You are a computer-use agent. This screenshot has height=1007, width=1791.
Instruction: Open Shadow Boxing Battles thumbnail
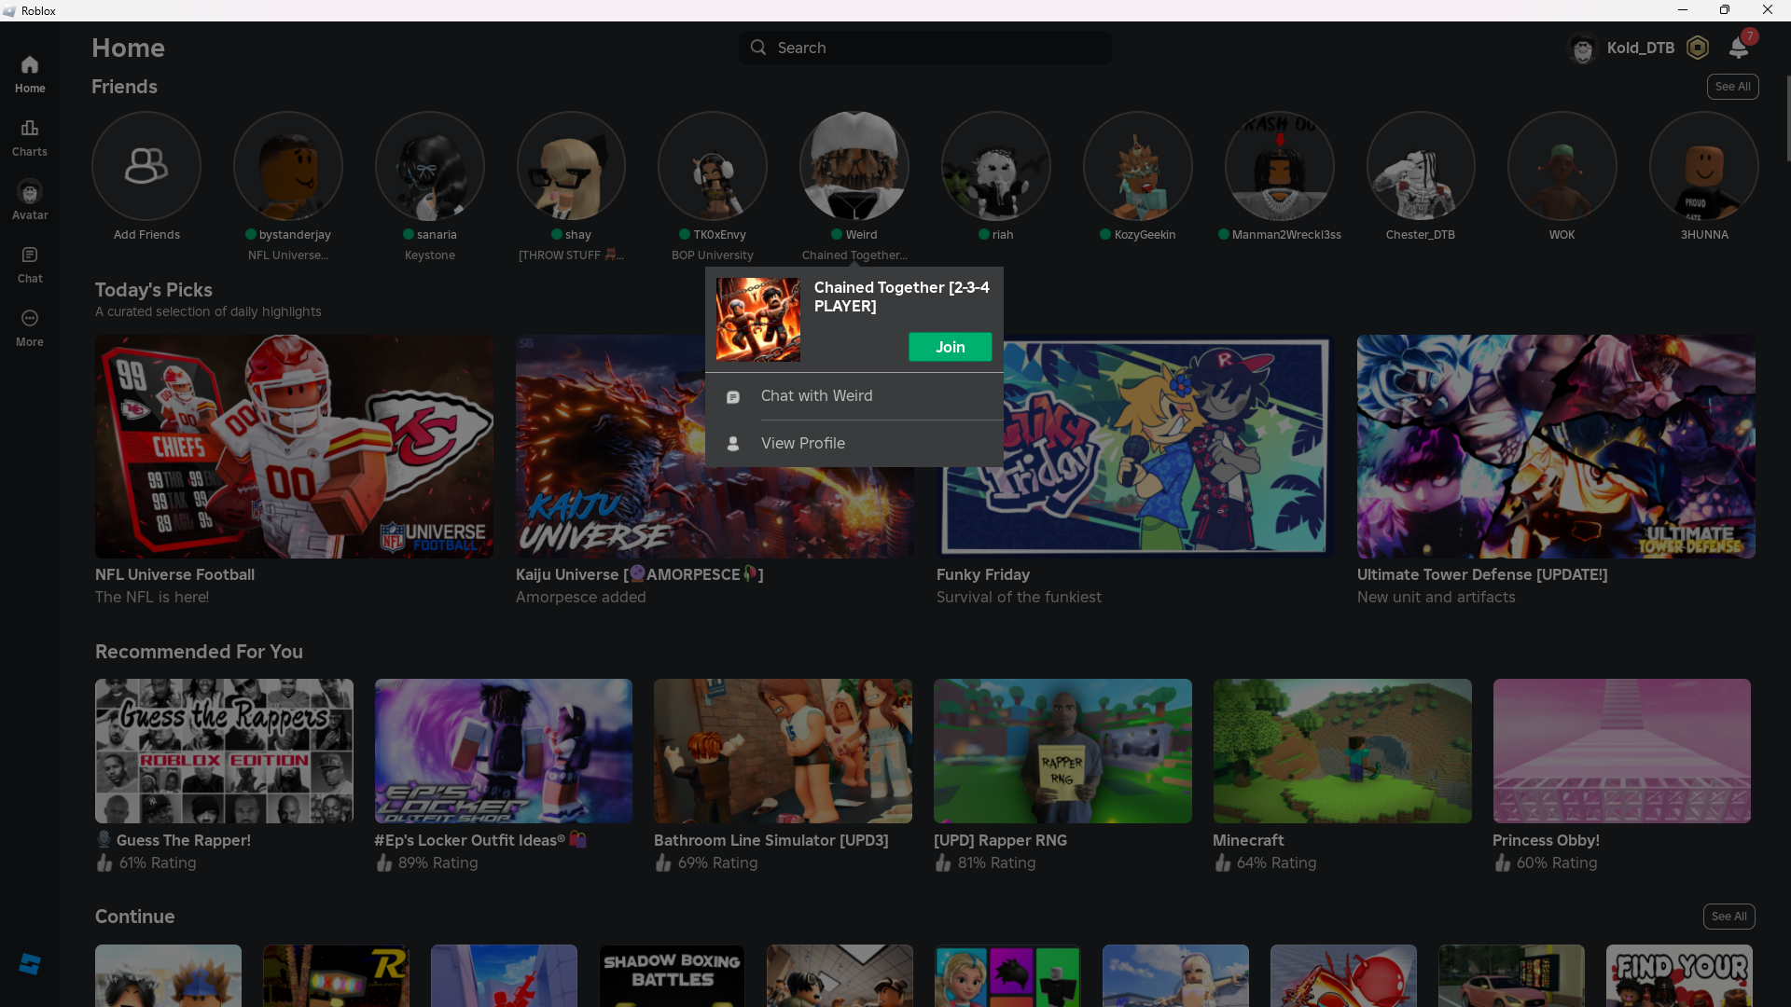672,976
